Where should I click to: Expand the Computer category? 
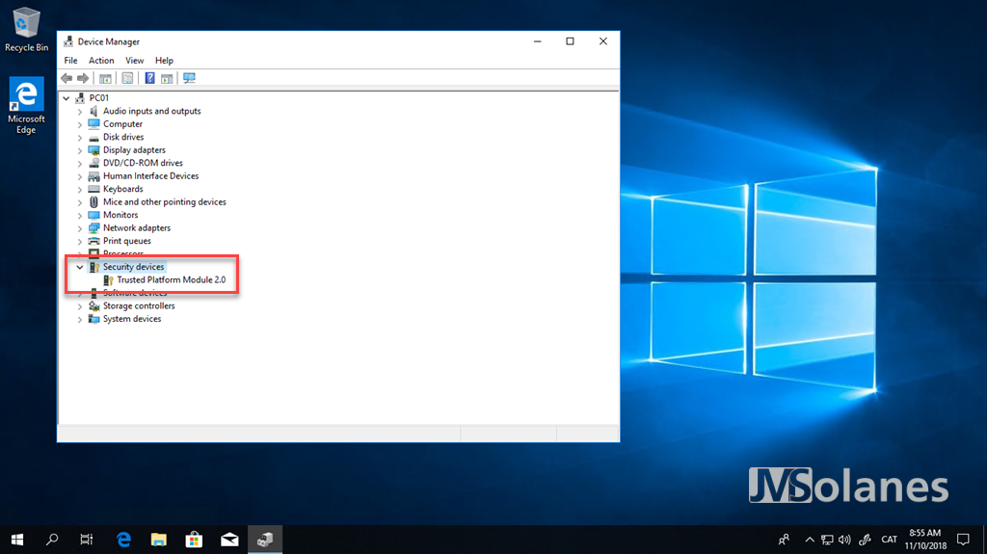(x=80, y=124)
